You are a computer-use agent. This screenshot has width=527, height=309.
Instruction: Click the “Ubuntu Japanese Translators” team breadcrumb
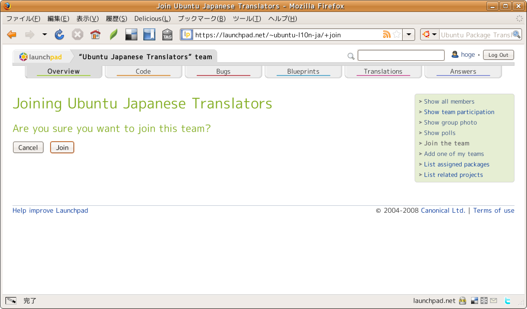145,57
